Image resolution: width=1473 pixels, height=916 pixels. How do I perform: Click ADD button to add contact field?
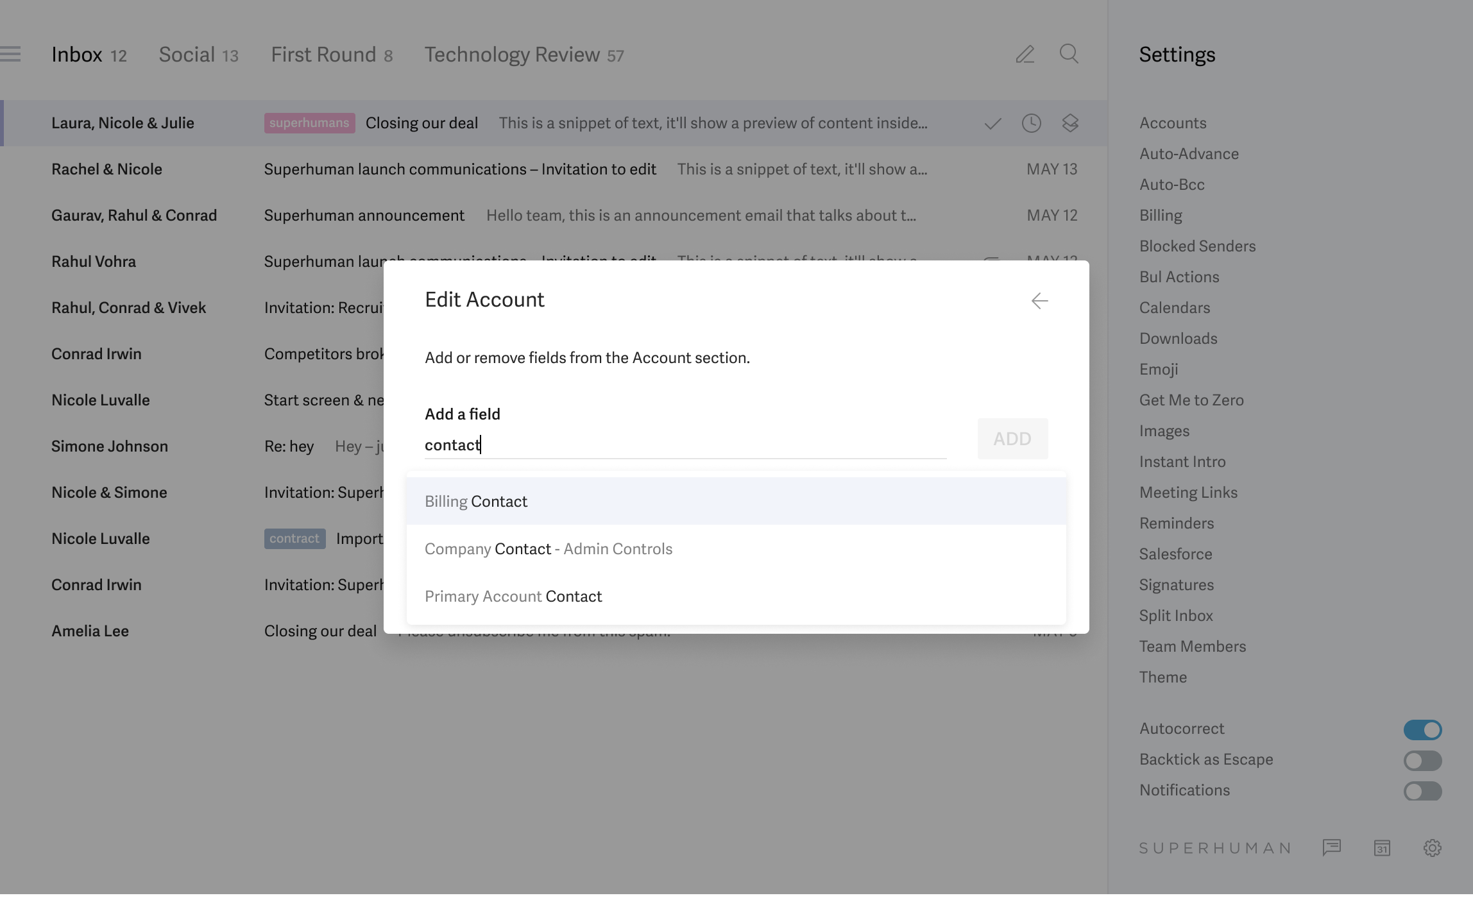pos(1011,438)
